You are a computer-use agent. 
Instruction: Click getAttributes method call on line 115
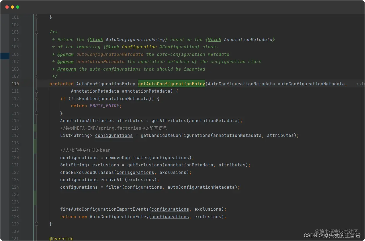coord(169,121)
